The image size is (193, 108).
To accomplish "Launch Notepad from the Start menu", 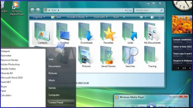I will [x=5, y=51].
